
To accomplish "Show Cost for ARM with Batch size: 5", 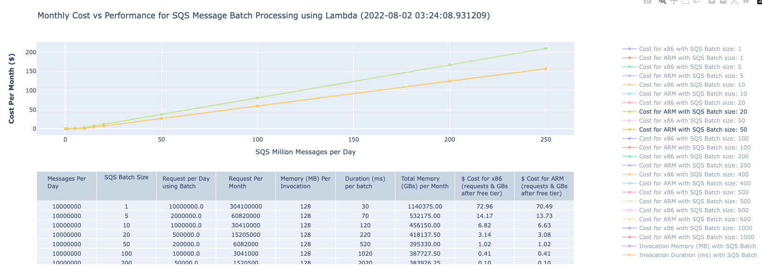I will 683,76.
